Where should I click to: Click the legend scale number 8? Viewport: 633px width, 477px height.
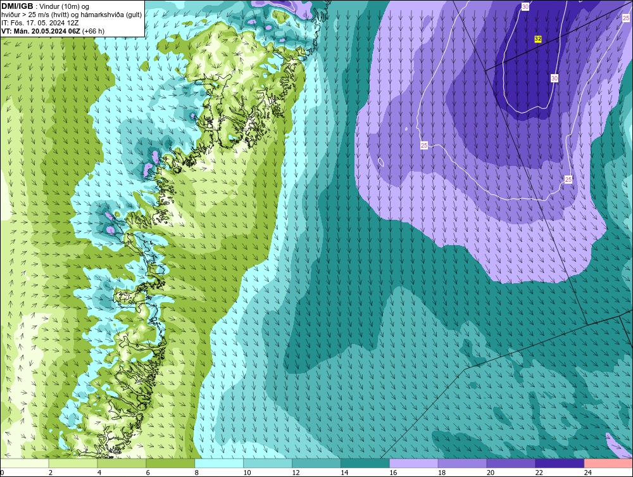point(197,473)
